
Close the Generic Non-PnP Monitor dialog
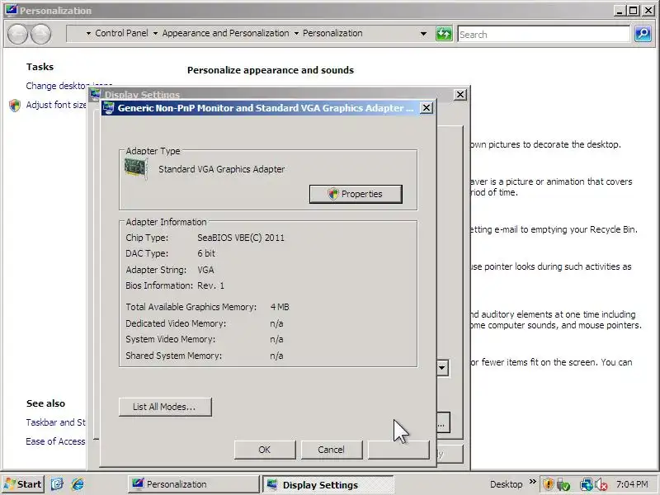427,108
